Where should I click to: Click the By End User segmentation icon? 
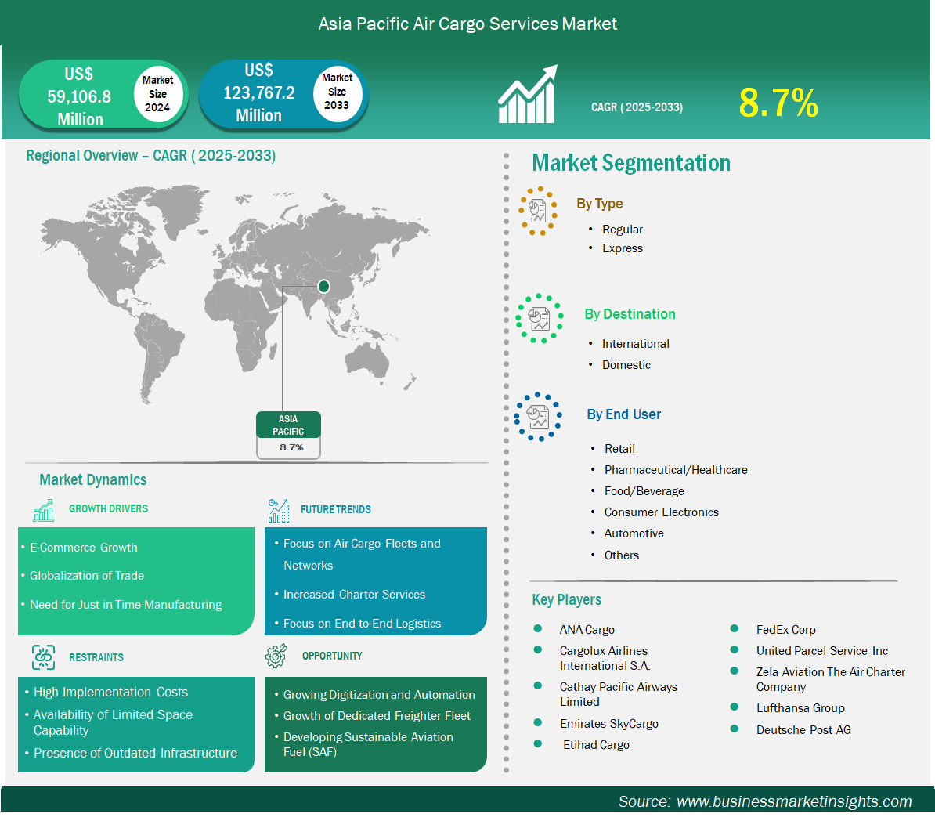tap(538, 417)
